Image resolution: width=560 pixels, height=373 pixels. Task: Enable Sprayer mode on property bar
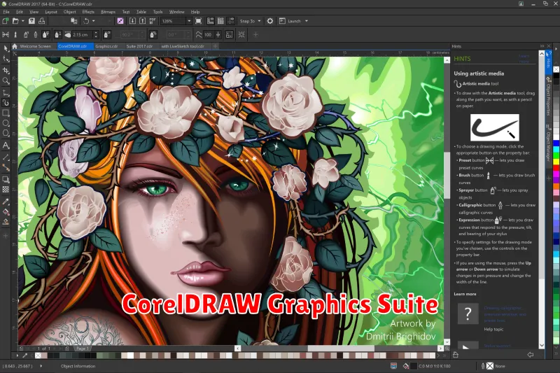[x=26, y=34]
